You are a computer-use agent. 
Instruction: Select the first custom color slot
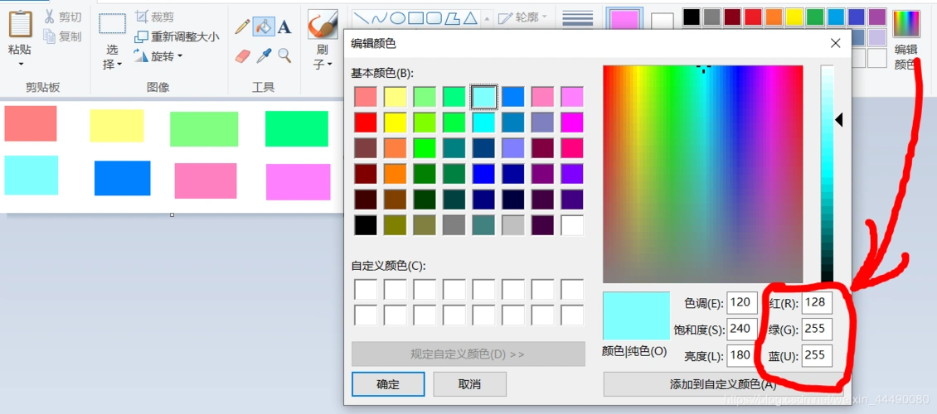coord(366,289)
